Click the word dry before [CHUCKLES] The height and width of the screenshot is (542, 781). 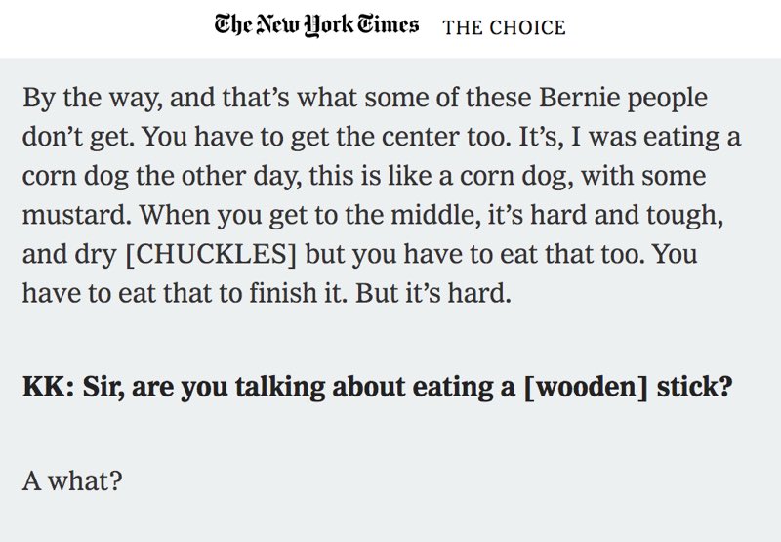click(x=96, y=255)
